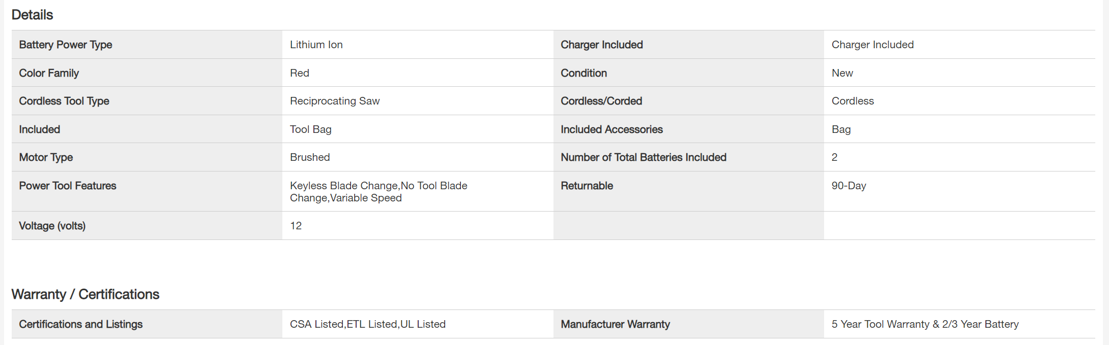Click the Brushed motor value

309,157
